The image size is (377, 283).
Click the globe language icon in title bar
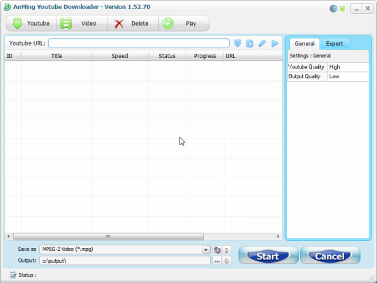[333, 8]
